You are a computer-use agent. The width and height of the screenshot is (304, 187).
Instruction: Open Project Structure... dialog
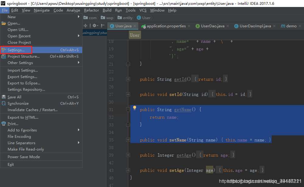point(41,56)
